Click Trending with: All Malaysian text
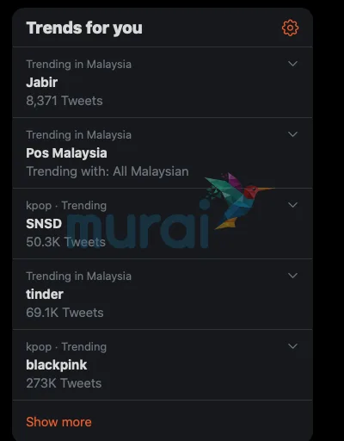The height and width of the screenshot is (441, 344). tap(107, 171)
